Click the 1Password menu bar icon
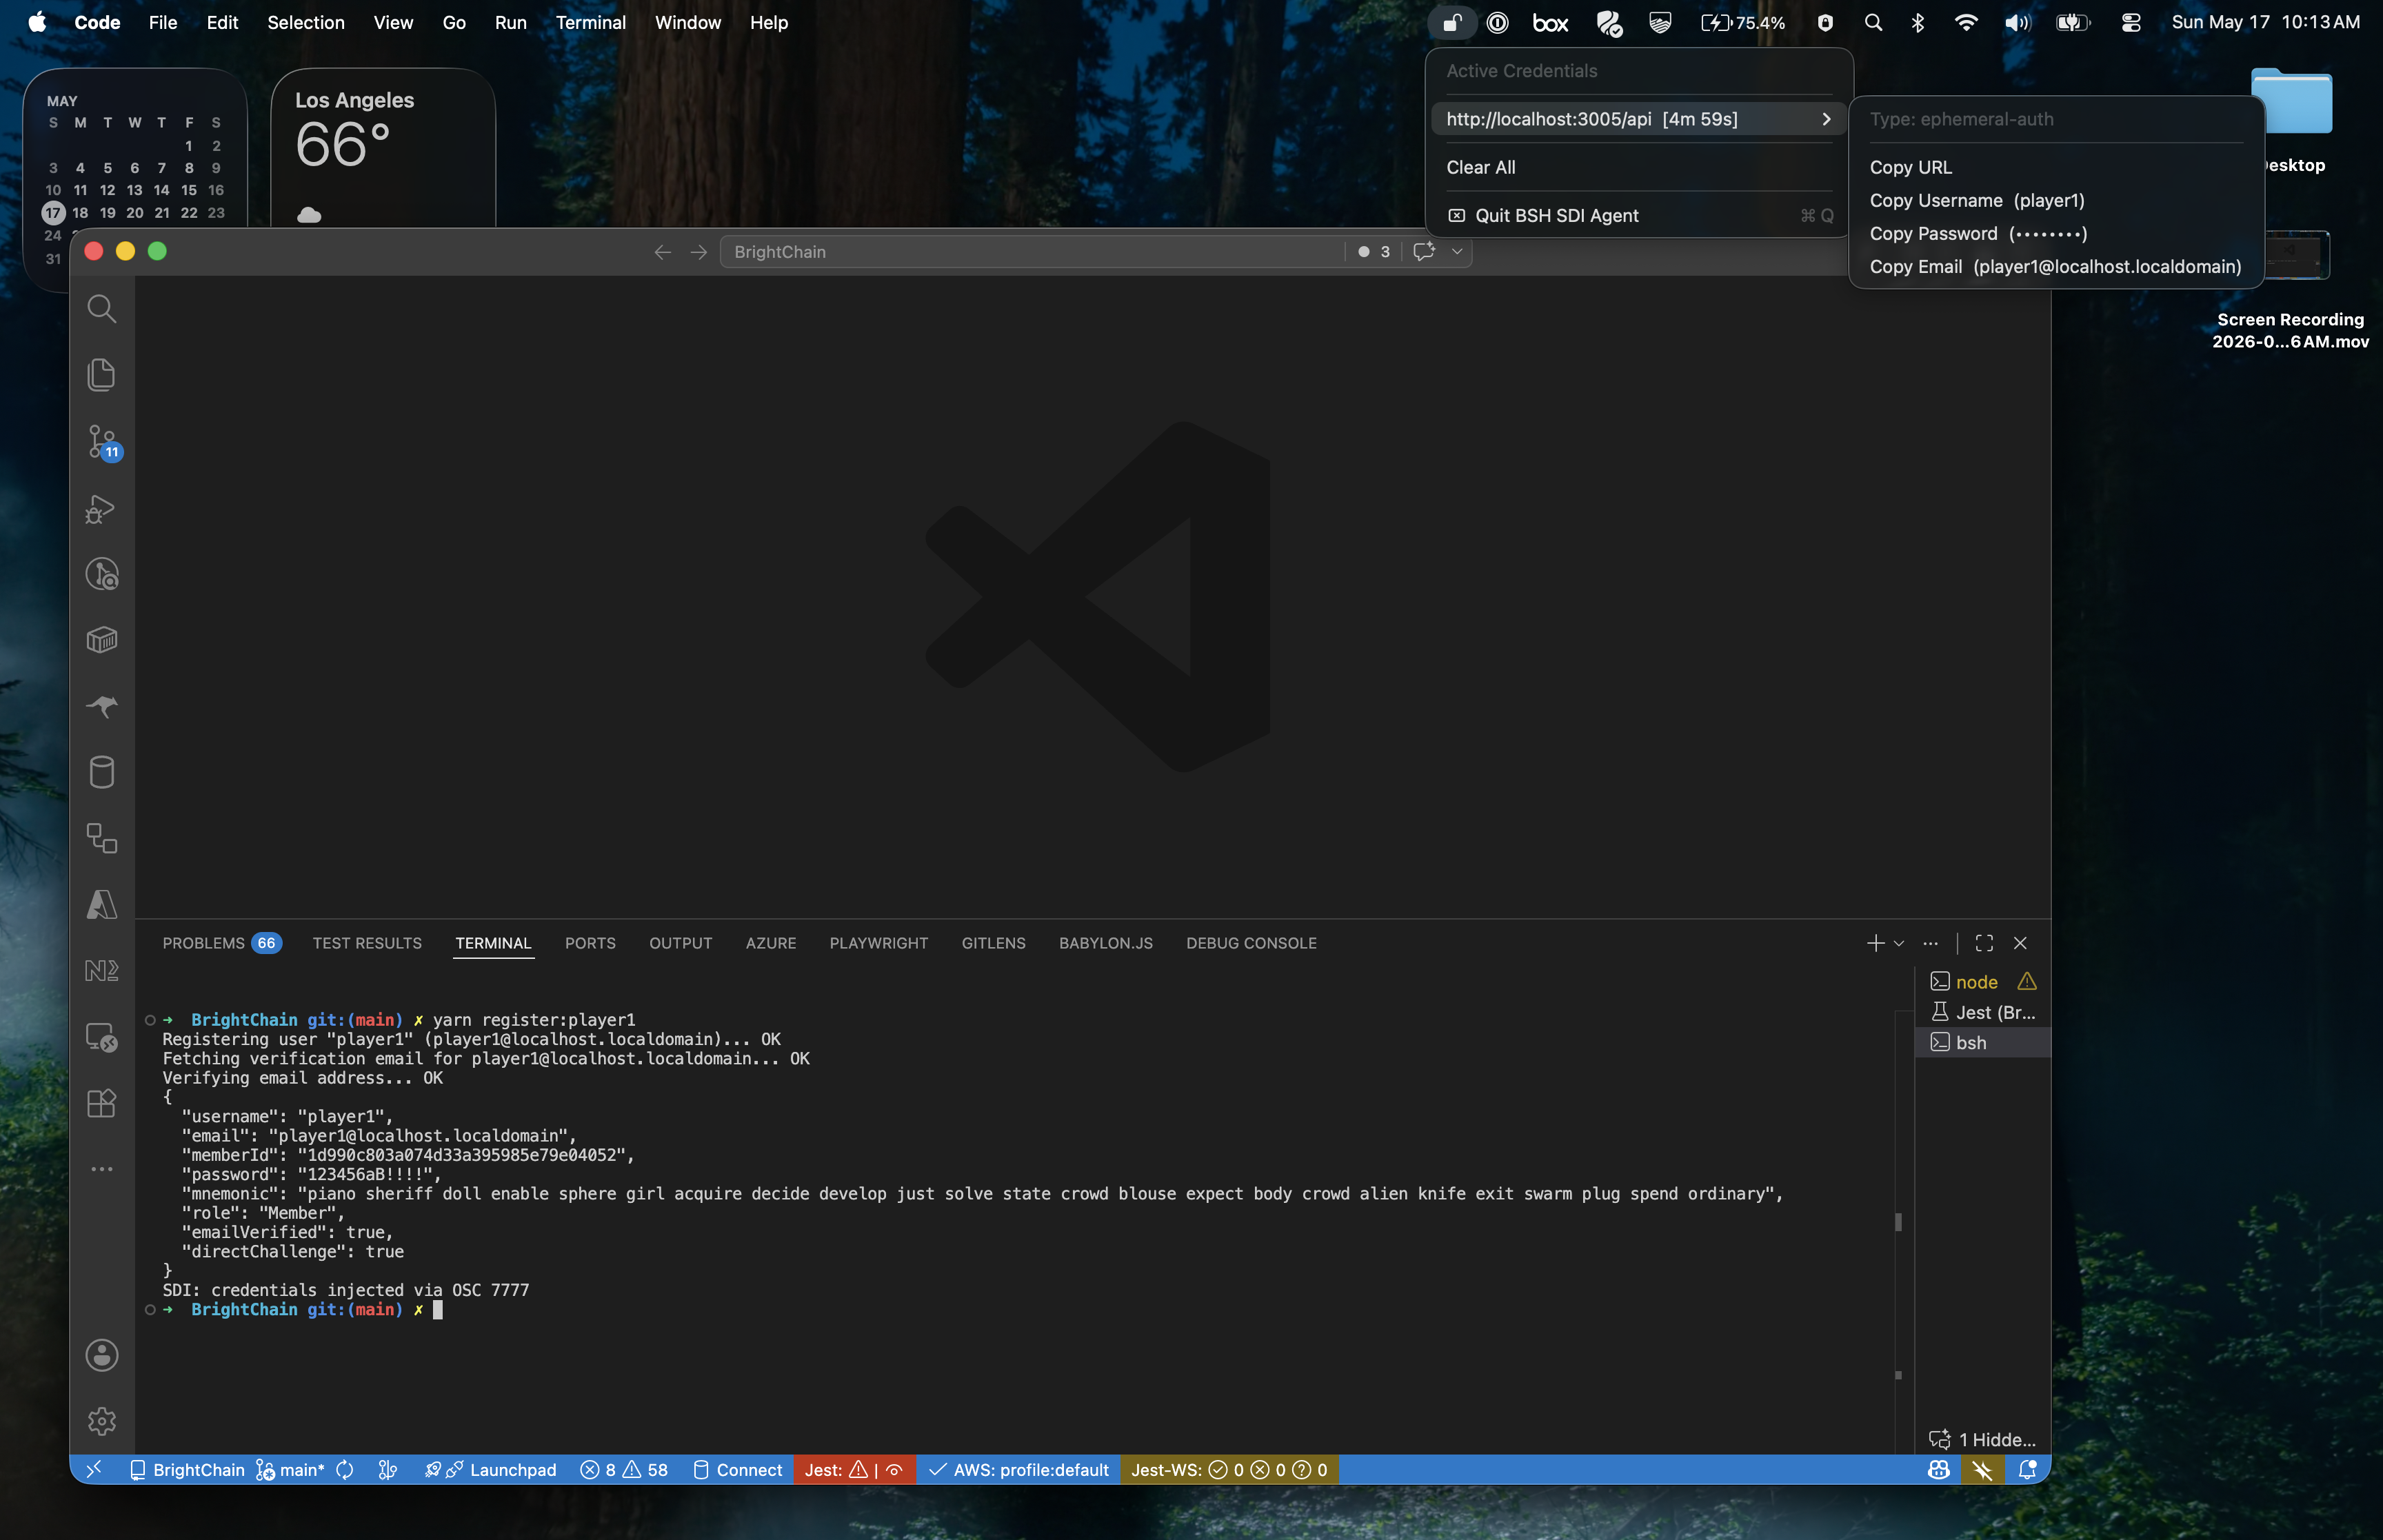The image size is (2383, 1540). [x=1497, y=22]
